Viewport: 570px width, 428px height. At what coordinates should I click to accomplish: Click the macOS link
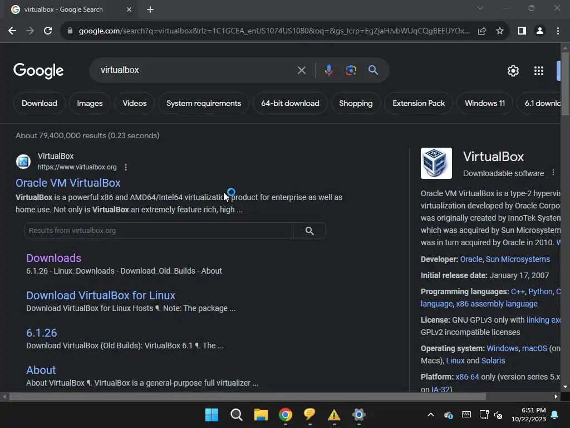534,348
